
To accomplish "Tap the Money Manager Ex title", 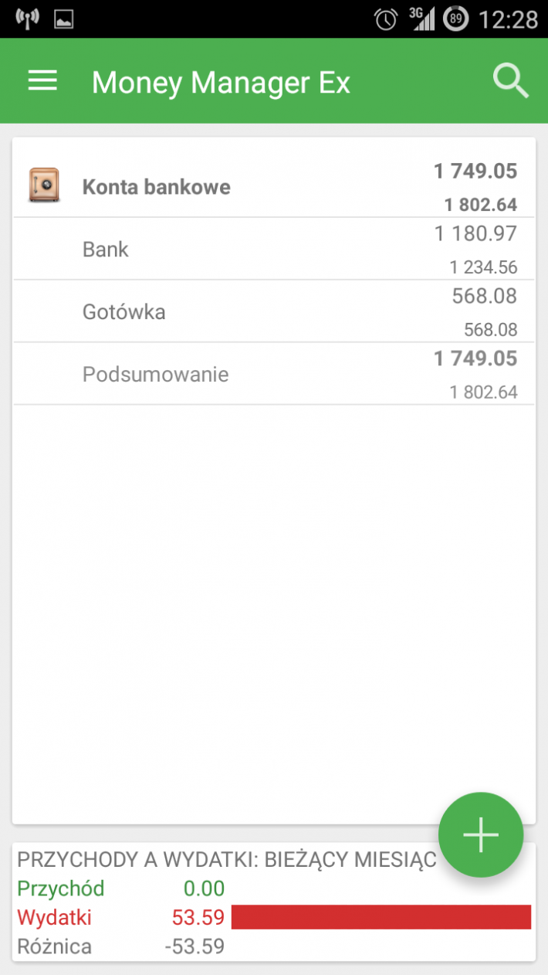I will pos(221,82).
